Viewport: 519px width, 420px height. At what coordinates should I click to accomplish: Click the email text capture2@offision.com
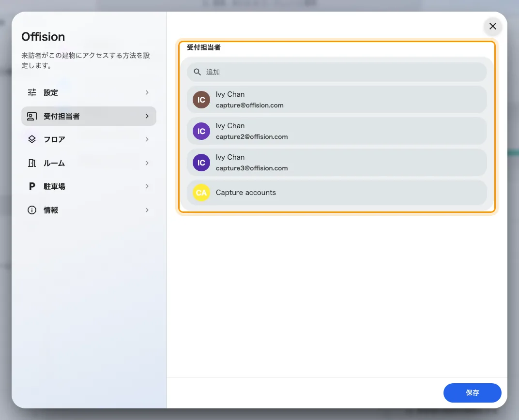point(252,136)
